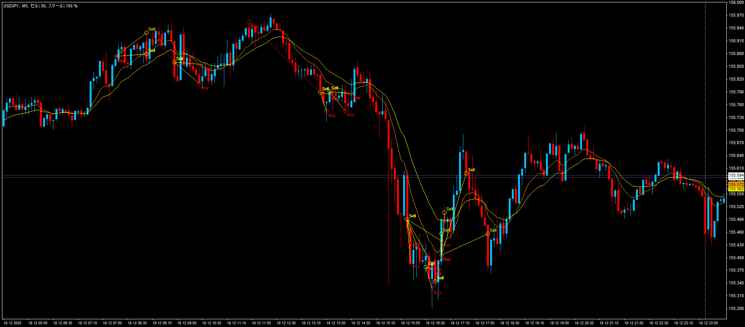Screen dimensions: 745x327
Task: Click the '18 12 12:30' time axis label
Action: (x=286, y=323)
